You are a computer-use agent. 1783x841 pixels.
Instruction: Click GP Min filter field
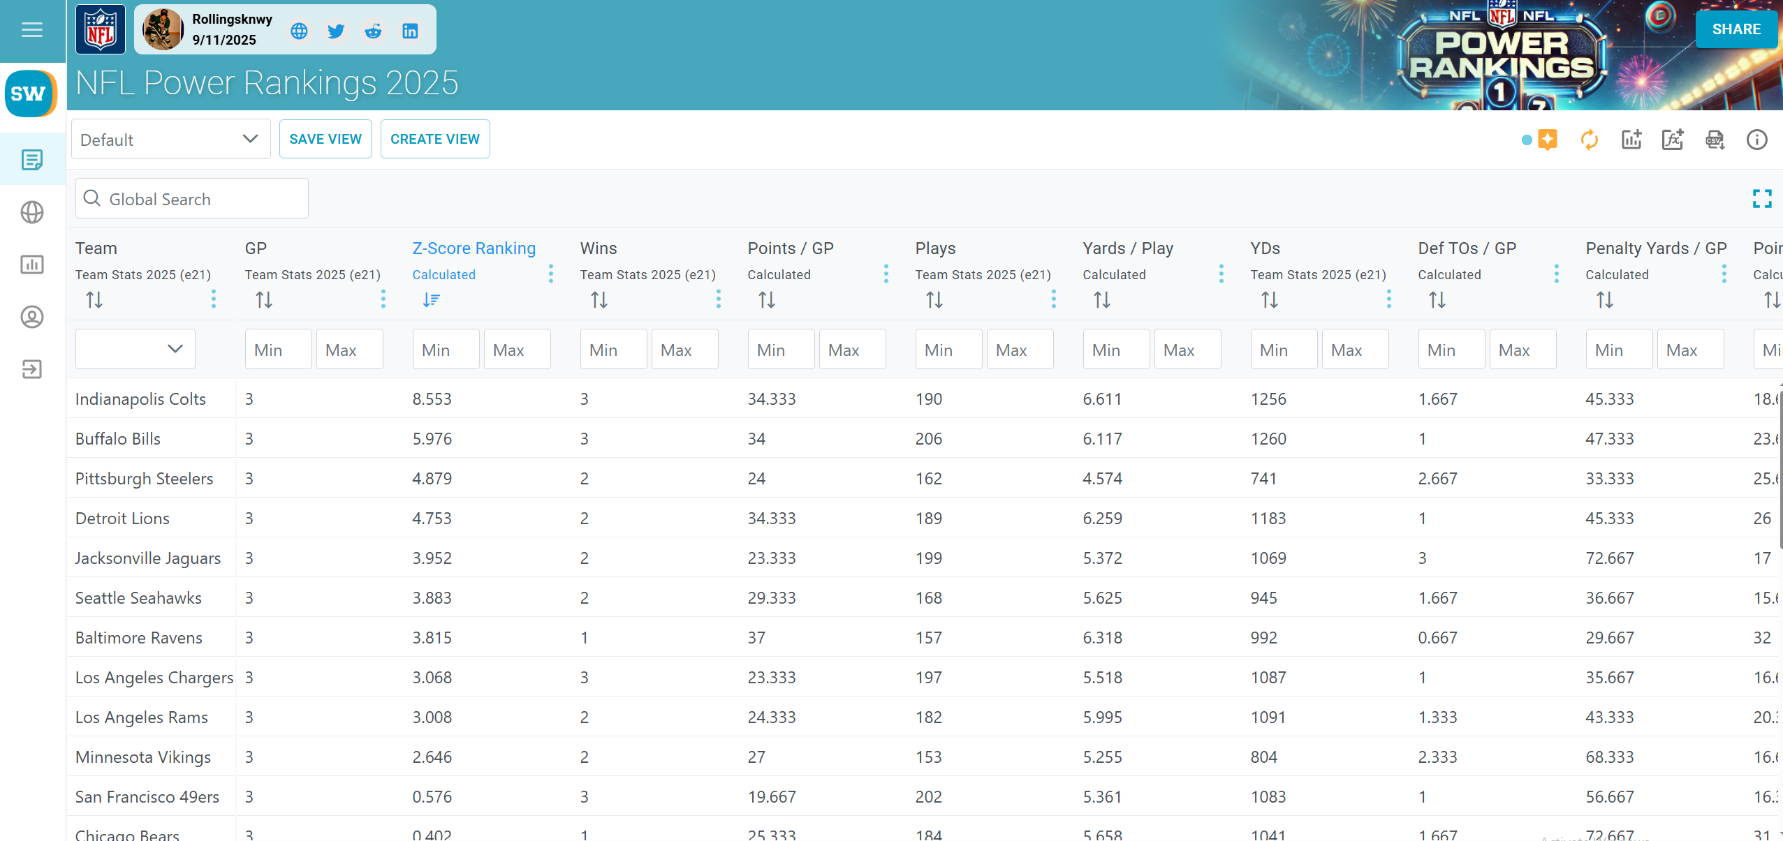point(278,349)
